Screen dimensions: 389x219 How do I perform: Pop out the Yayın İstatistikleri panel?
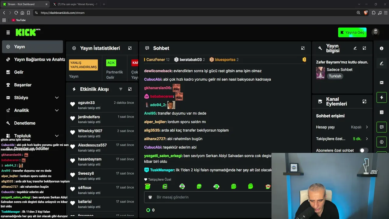(130, 48)
